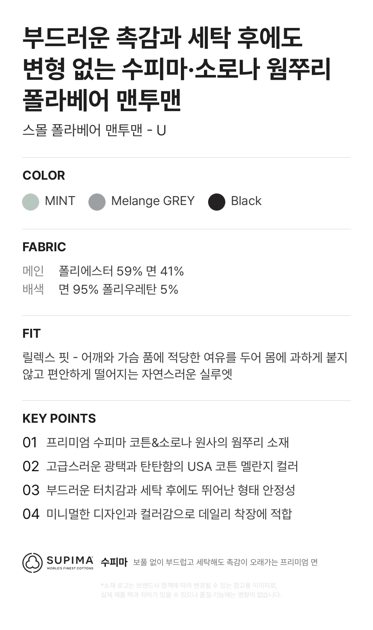Click the SUPIMA circular logo icon
Screen dimensions: 373x630
(32, 563)
